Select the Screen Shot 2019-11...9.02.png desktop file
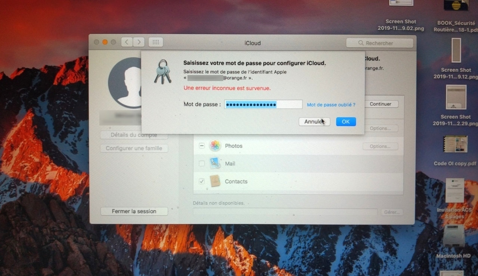478x276 pixels. 401,16
